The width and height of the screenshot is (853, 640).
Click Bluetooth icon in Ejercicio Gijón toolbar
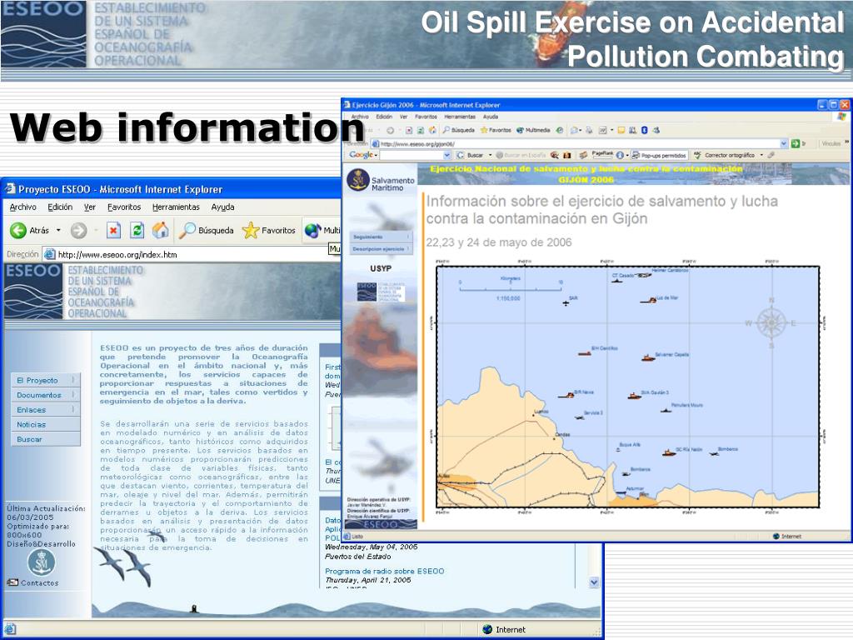coord(644,131)
